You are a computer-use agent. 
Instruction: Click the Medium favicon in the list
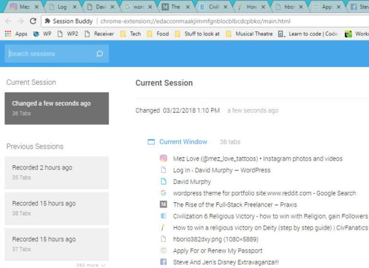(163, 204)
